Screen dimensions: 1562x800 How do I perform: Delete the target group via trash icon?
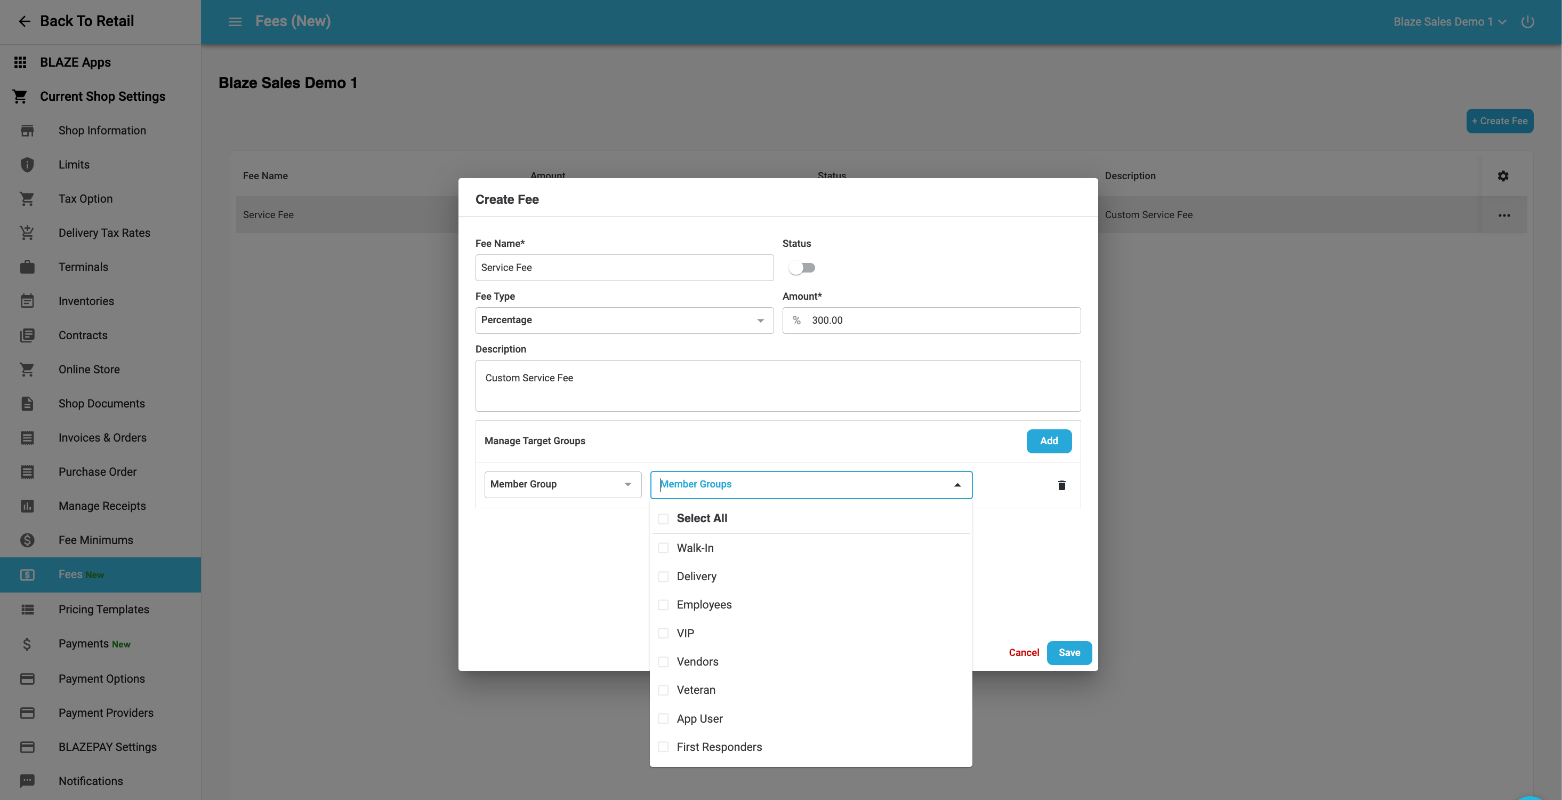click(1062, 485)
